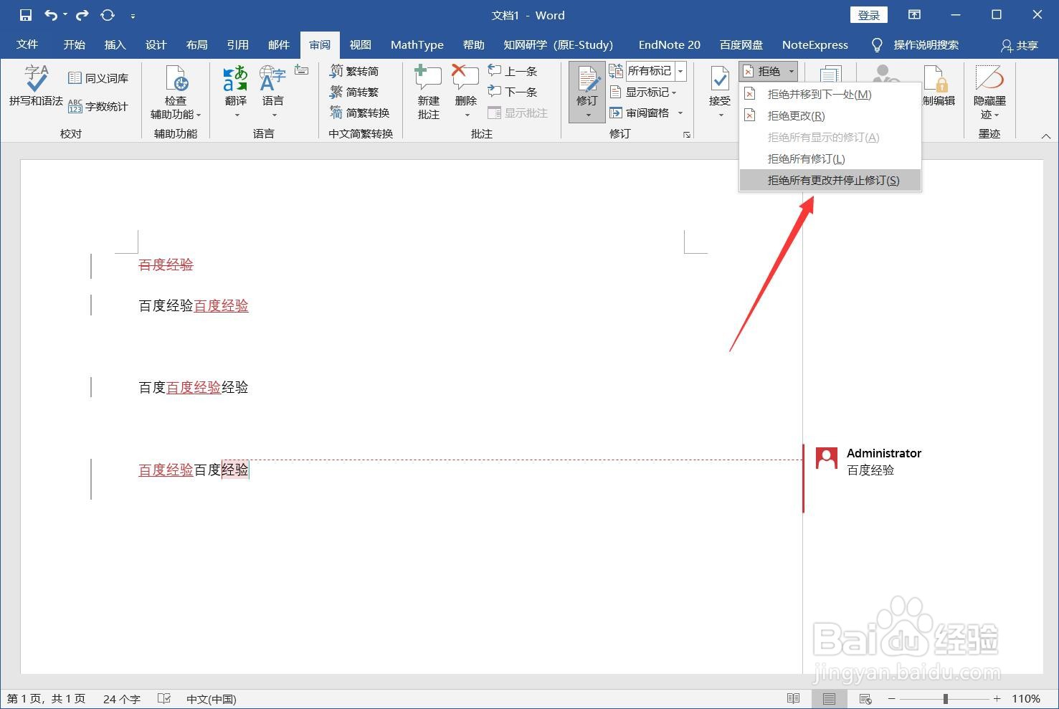
Task: Choose 拒绝所有修订(L) menu item
Action: point(830,158)
